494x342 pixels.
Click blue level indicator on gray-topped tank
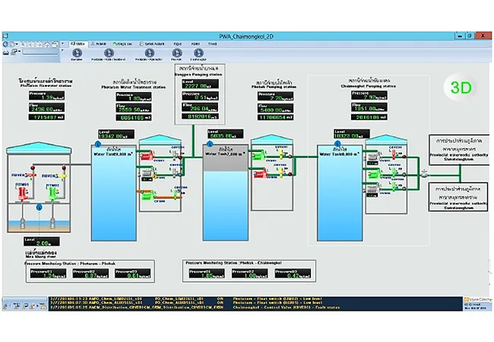click(x=210, y=144)
